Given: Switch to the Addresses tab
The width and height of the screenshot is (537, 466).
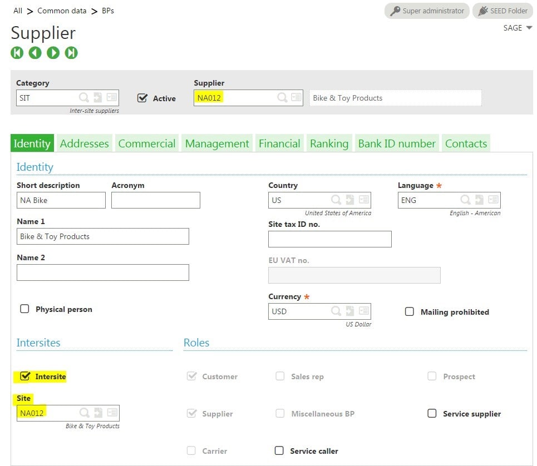Looking at the screenshot, I should [x=84, y=143].
